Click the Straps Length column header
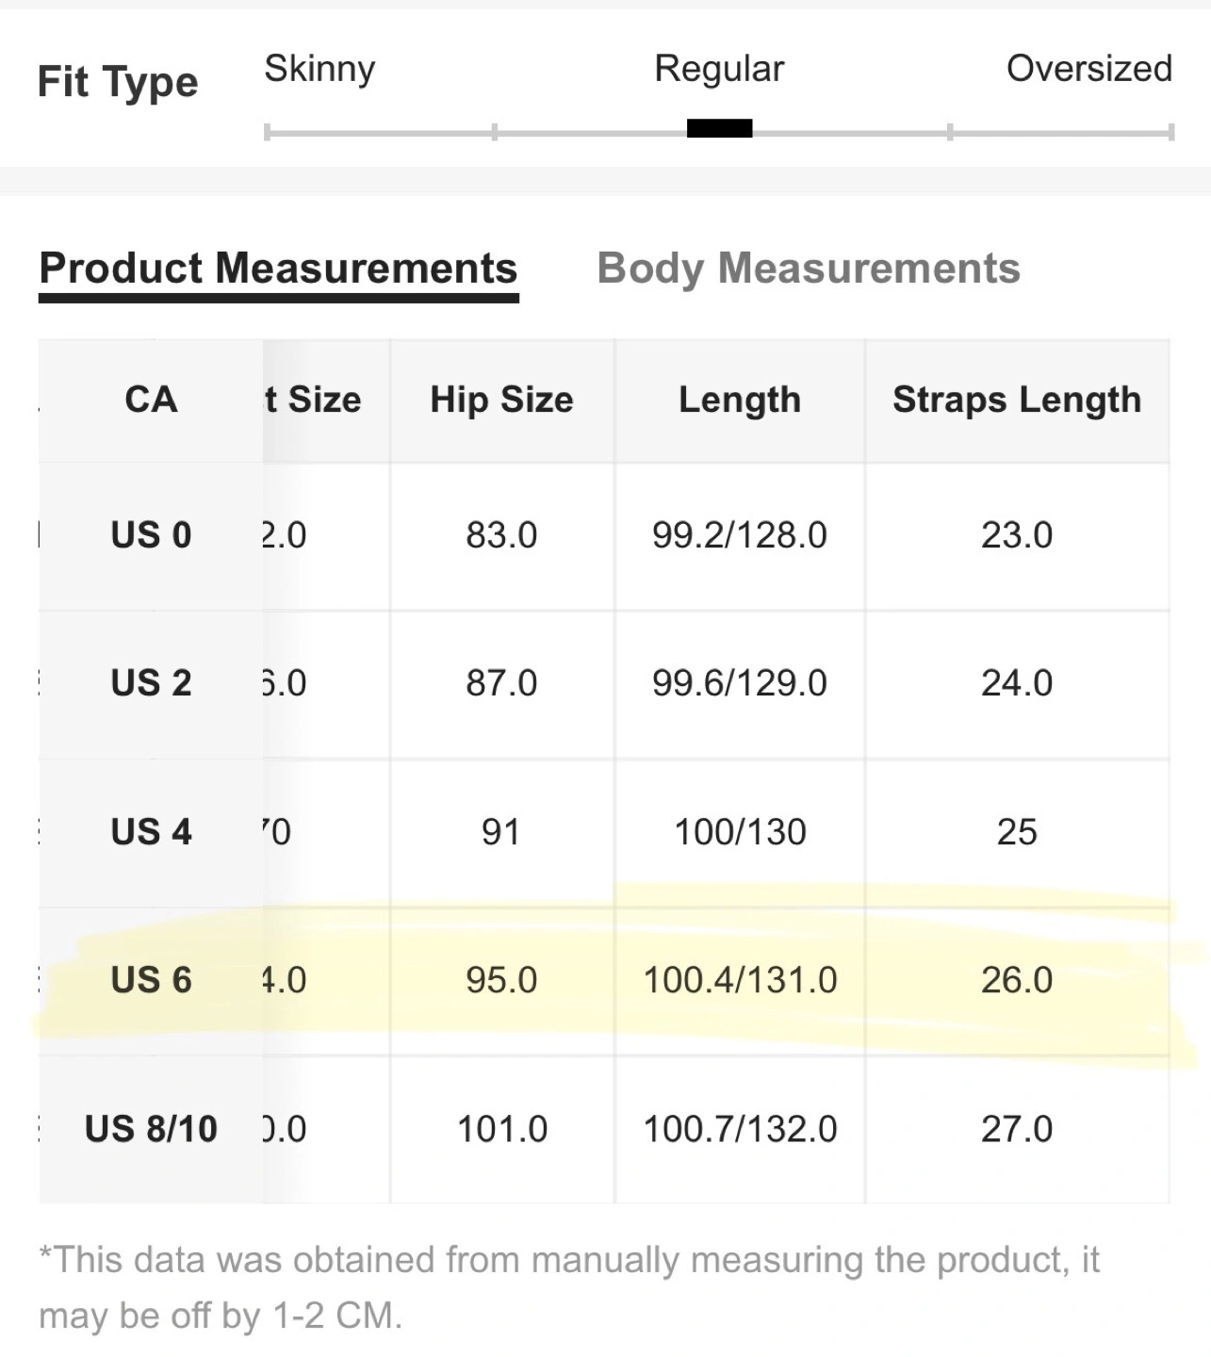This screenshot has height=1357, width=1211. tap(1018, 401)
